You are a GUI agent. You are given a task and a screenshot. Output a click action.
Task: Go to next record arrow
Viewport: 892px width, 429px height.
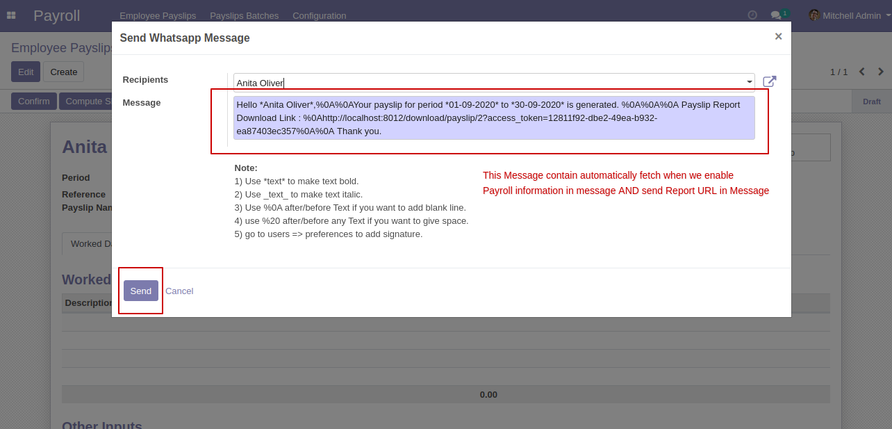point(881,72)
